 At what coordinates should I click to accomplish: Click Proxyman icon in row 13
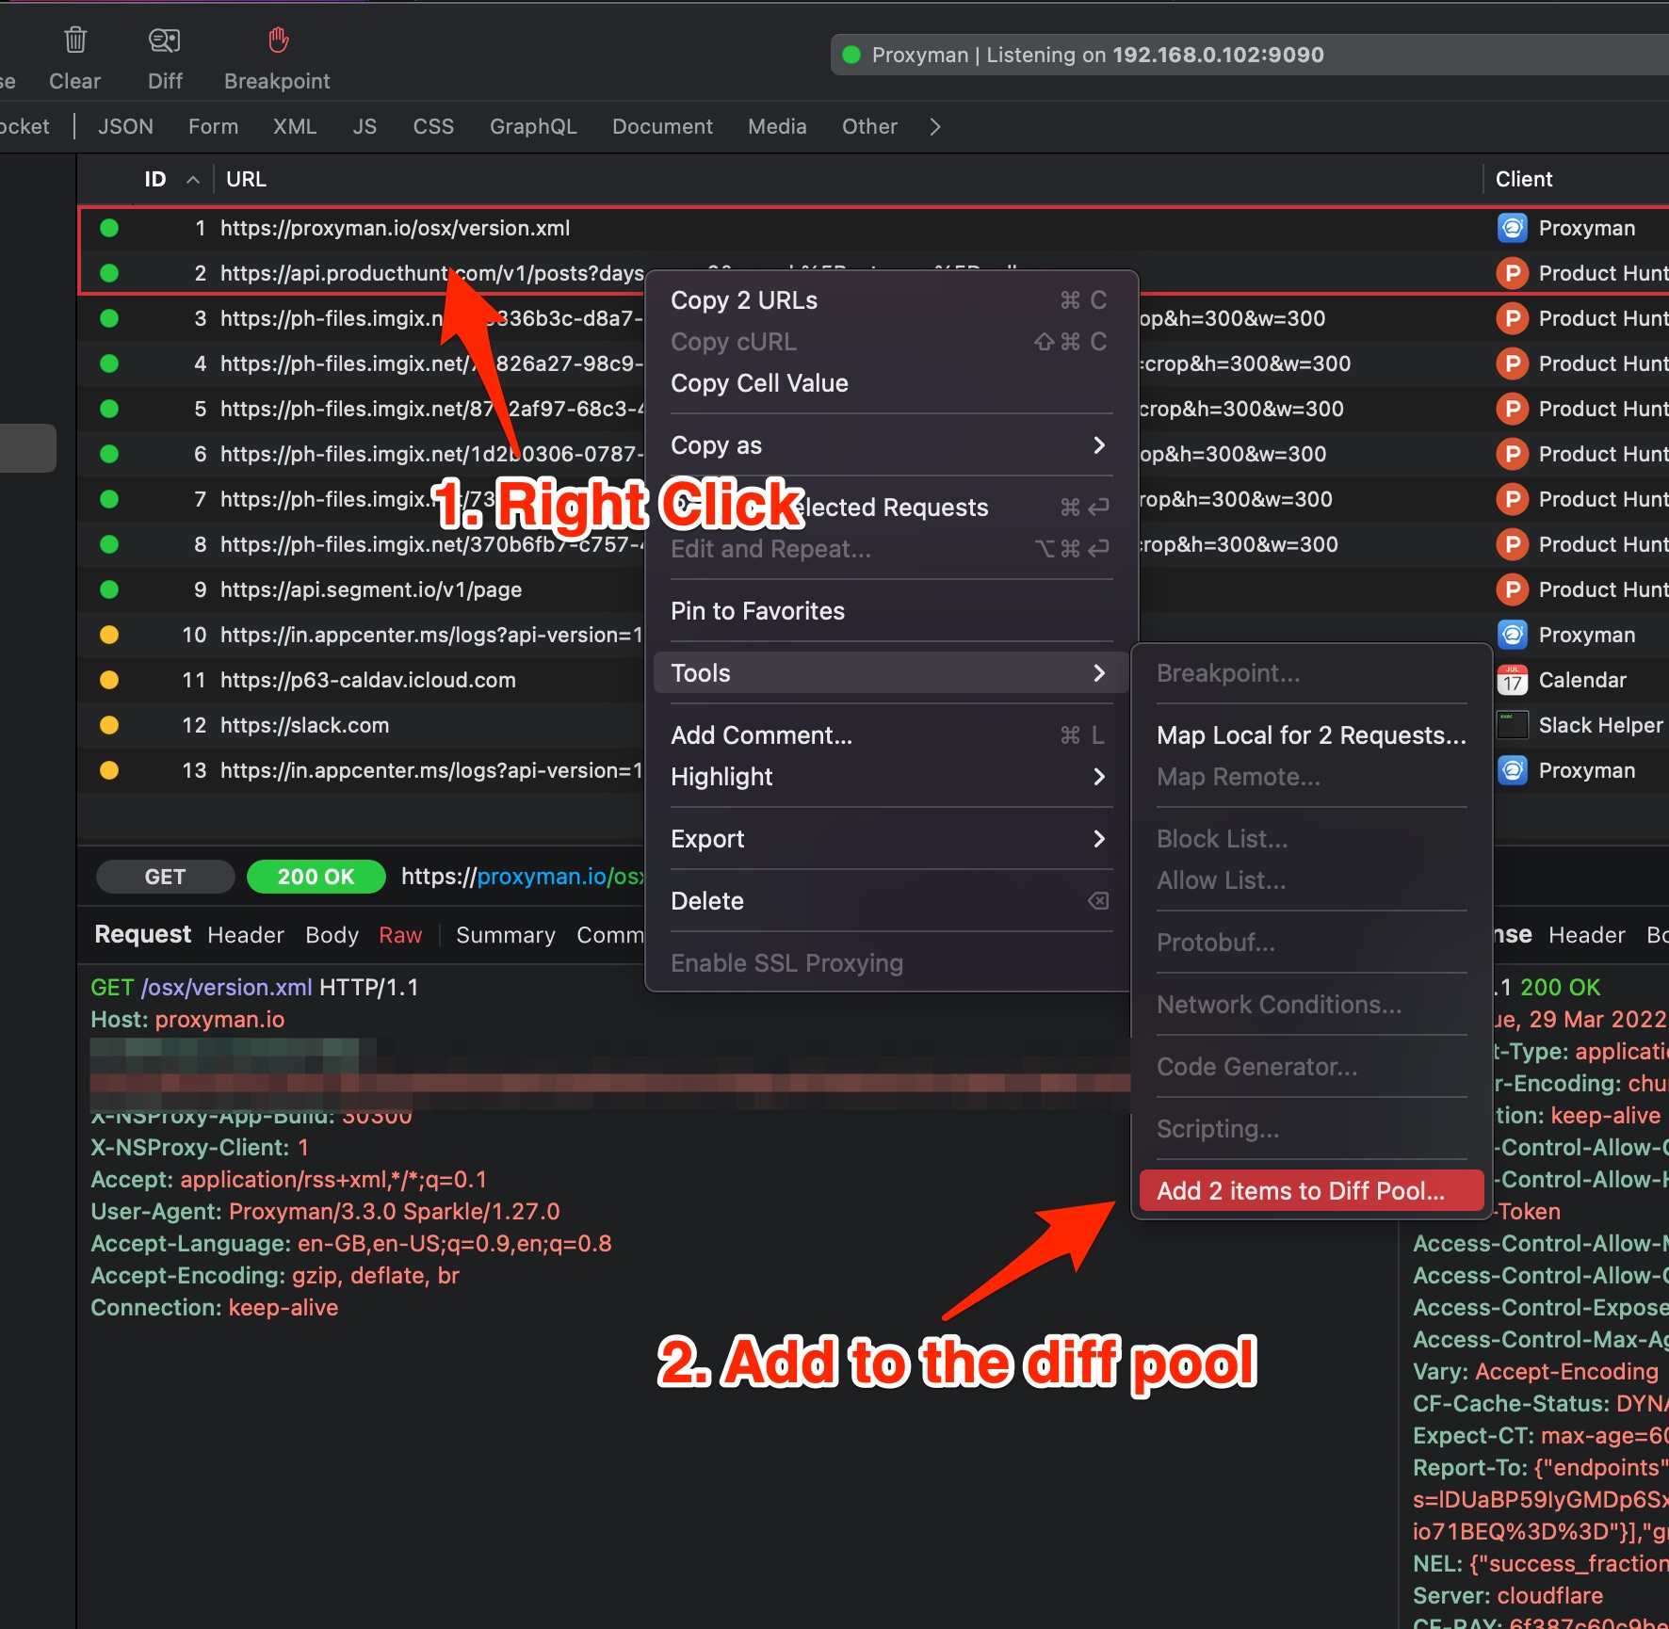point(1512,770)
